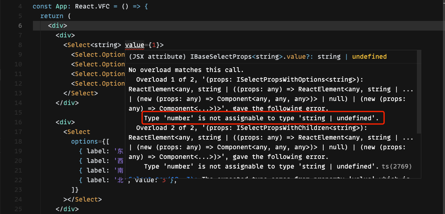Click the number 1 inside value braces
The image size is (445, 214).
coord(154,45)
